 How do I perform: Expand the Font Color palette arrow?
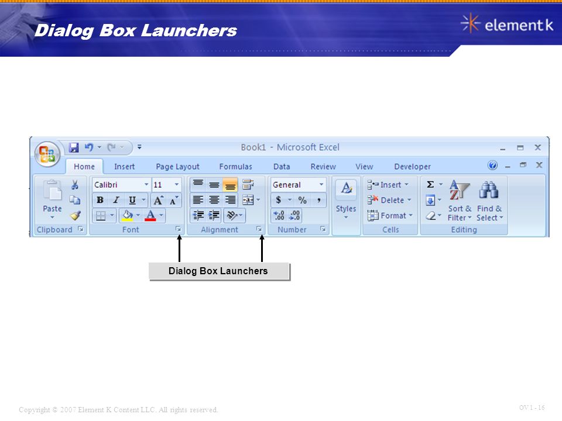click(162, 215)
